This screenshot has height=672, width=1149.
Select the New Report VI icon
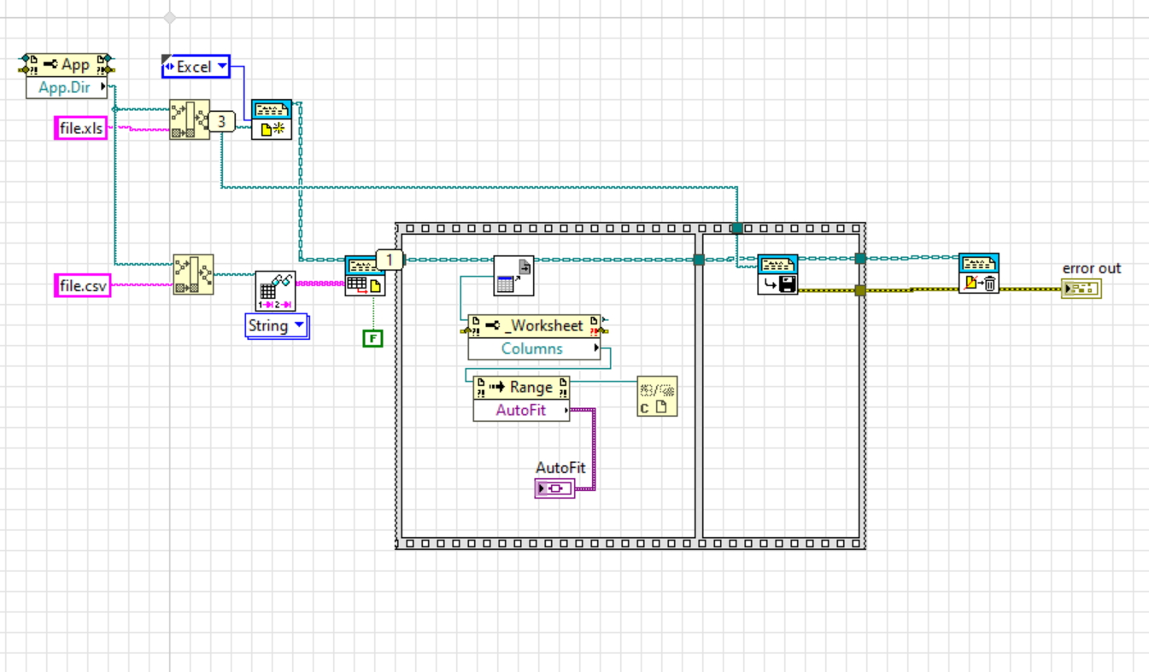[x=272, y=120]
